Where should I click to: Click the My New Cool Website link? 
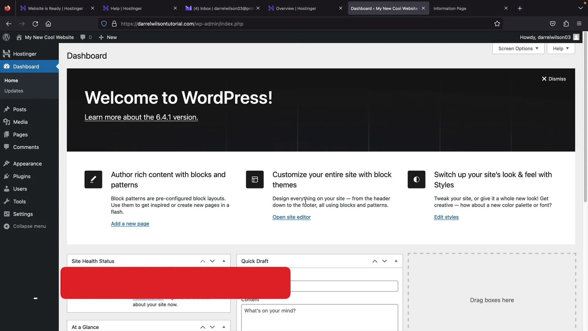(x=45, y=37)
